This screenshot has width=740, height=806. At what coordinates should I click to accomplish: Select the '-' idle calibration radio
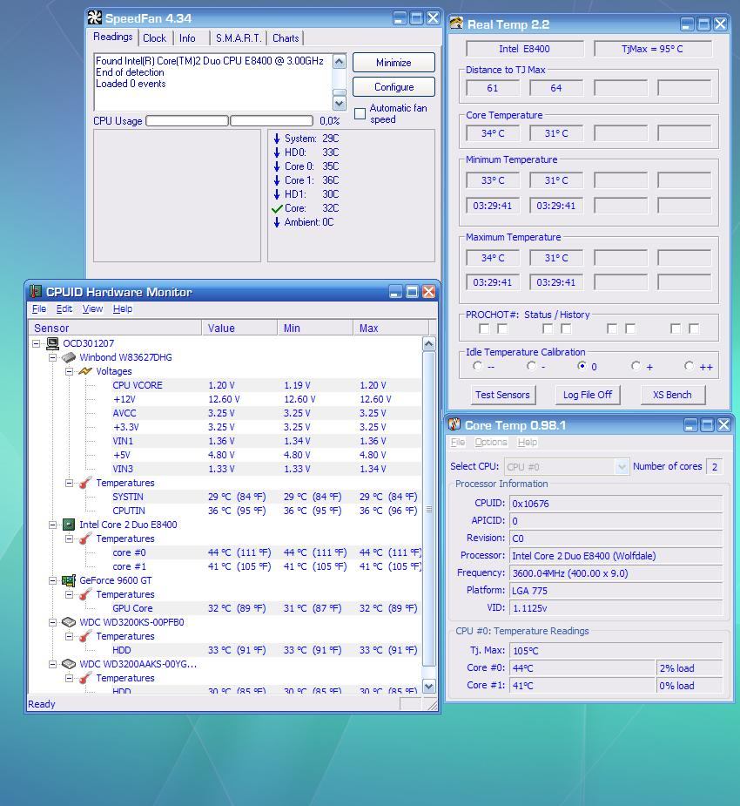click(x=532, y=366)
